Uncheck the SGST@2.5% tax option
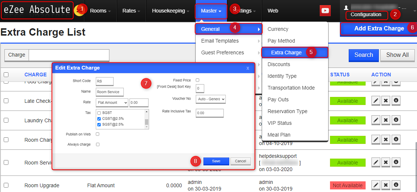The height and width of the screenshot is (192, 417). pos(99,124)
